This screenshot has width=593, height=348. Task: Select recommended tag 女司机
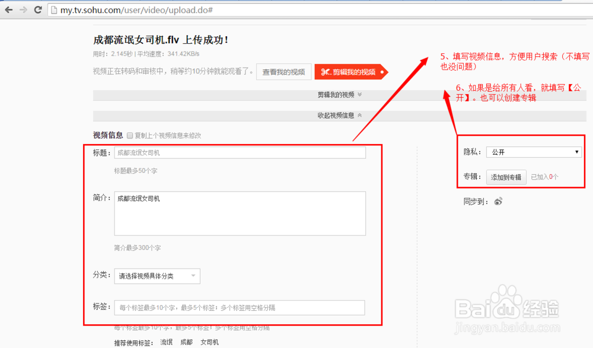pos(209,342)
